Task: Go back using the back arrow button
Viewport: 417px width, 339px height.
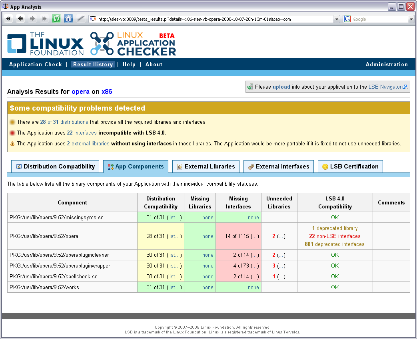Action: tap(20, 19)
